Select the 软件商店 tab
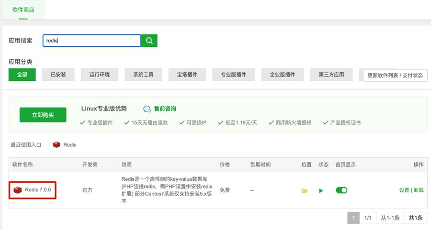The image size is (431, 230). pos(23,10)
